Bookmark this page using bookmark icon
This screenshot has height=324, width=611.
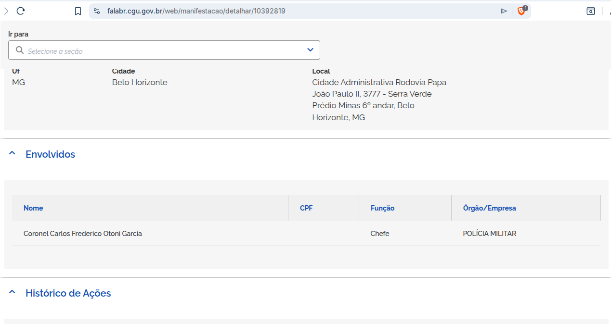[78, 11]
